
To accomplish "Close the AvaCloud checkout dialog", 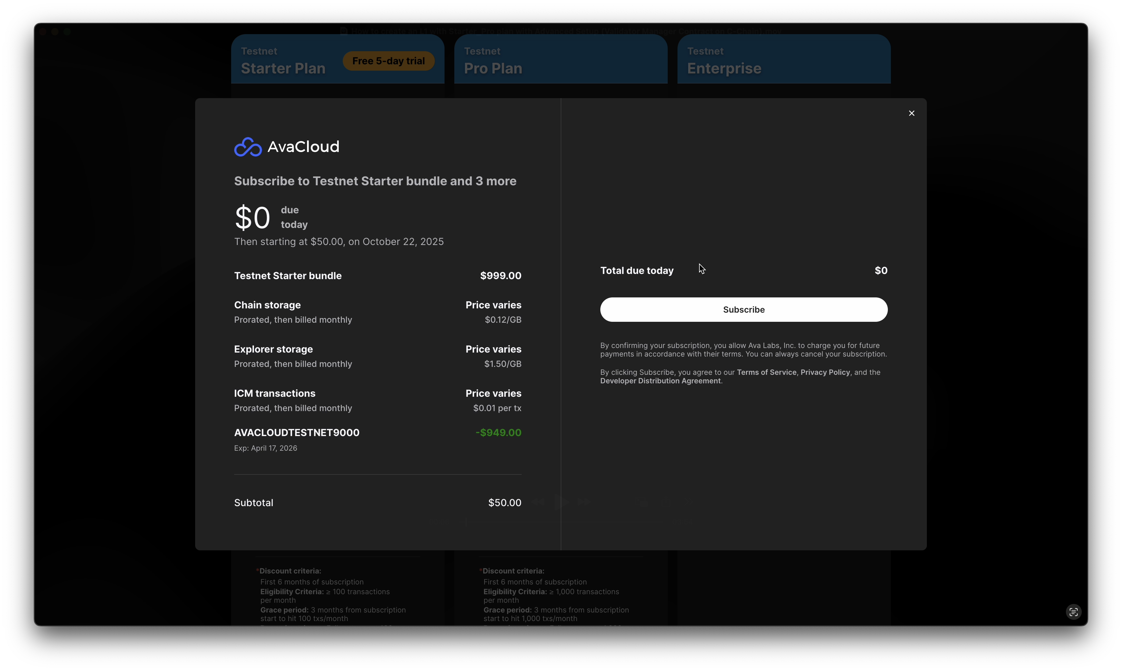I will click(911, 113).
